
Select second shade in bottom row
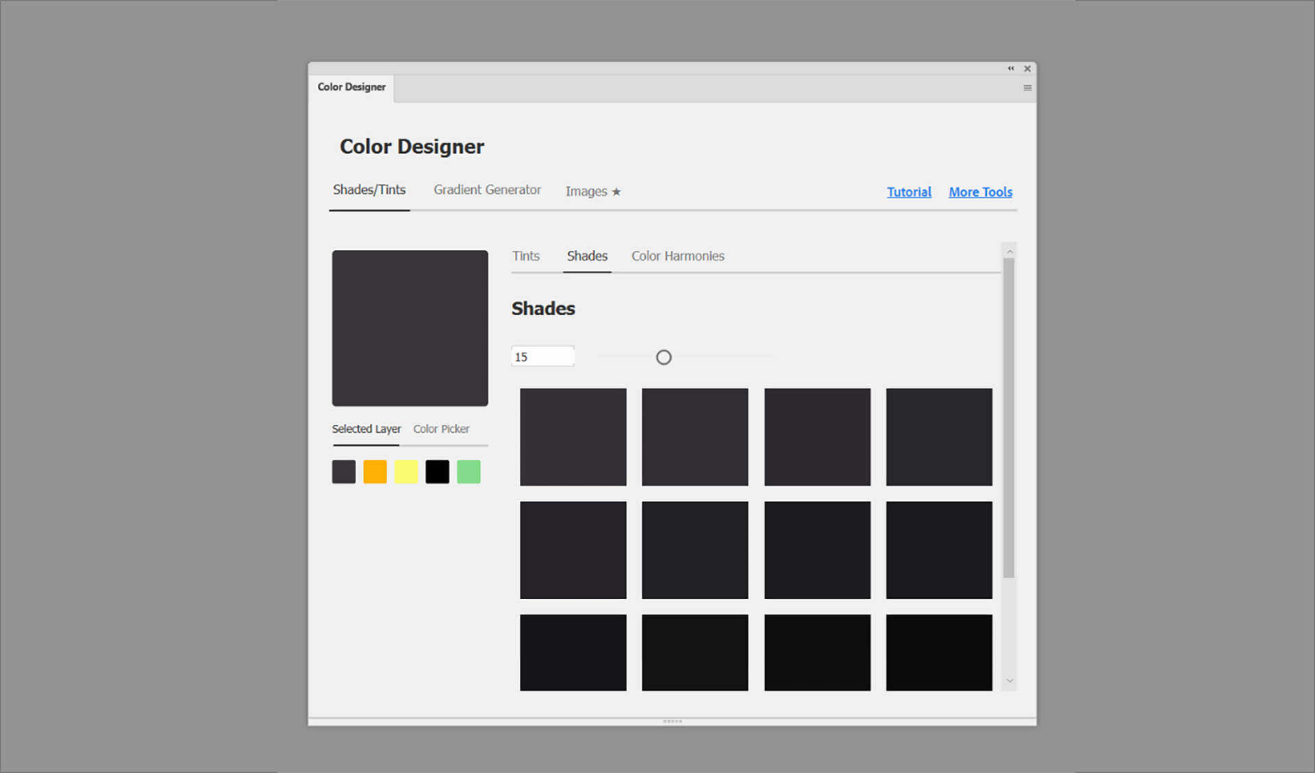[x=695, y=652]
